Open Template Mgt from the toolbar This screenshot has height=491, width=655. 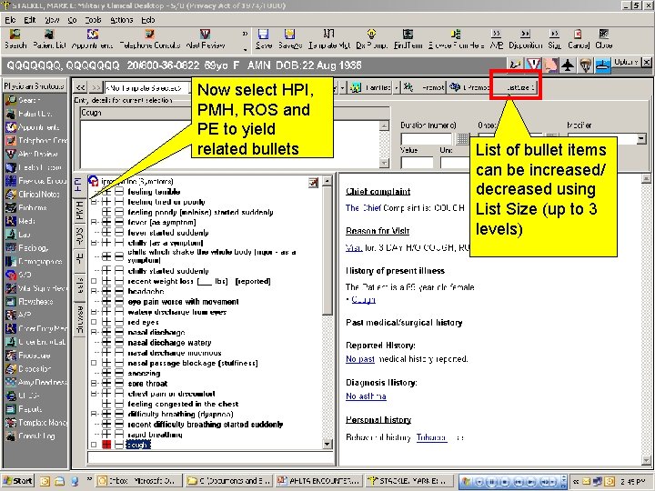pyautogui.click(x=329, y=39)
